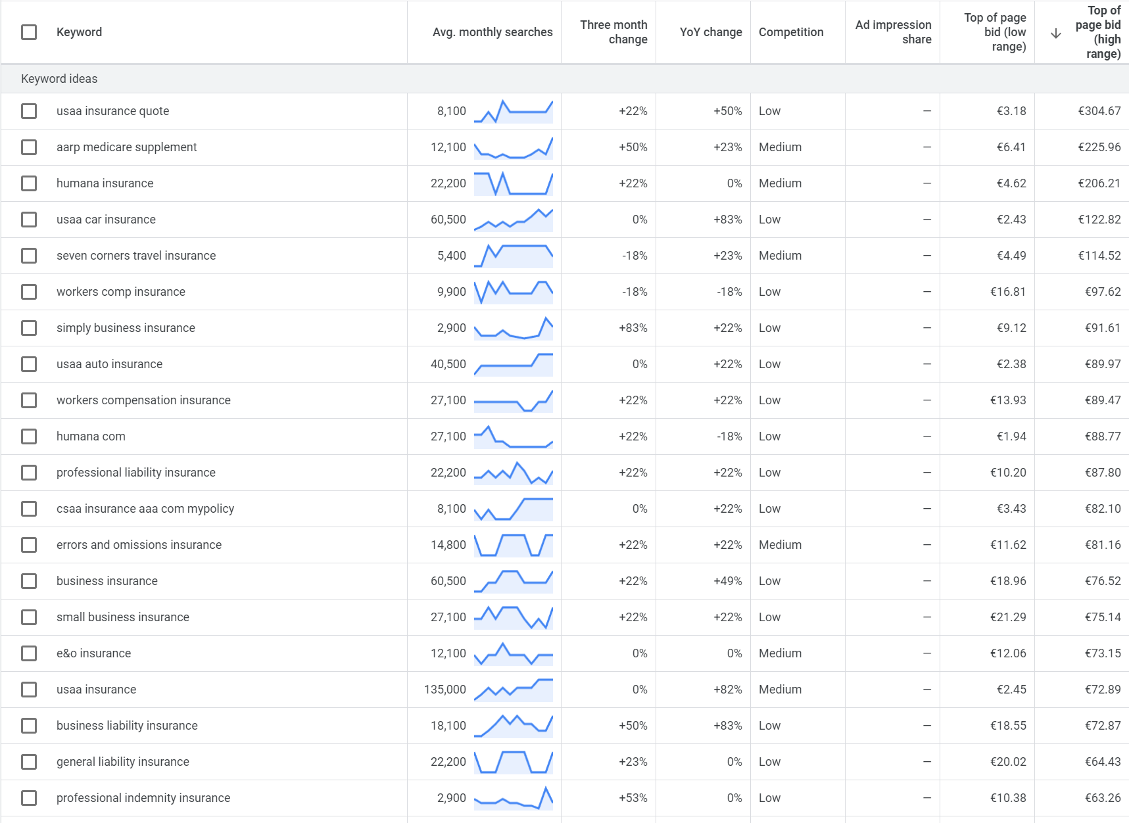The width and height of the screenshot is (1129, 823).
Task: Sort by Ad impression share header
Action: pos(893,32)
